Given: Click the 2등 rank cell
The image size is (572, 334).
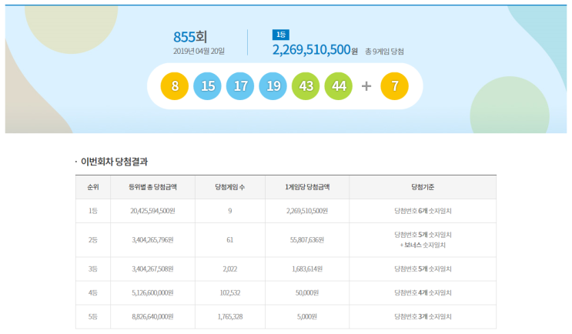Looking at the screenshot, I should (x=93, y=240).
